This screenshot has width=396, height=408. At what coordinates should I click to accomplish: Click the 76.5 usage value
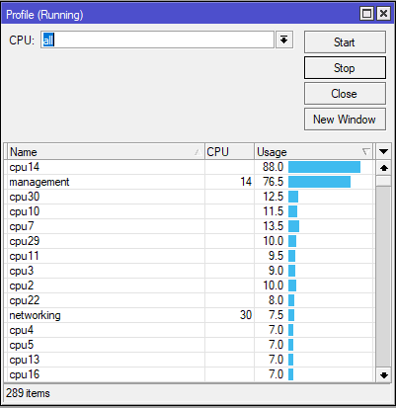273,182
